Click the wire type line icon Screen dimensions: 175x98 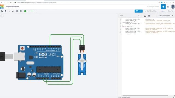(32, 11)
